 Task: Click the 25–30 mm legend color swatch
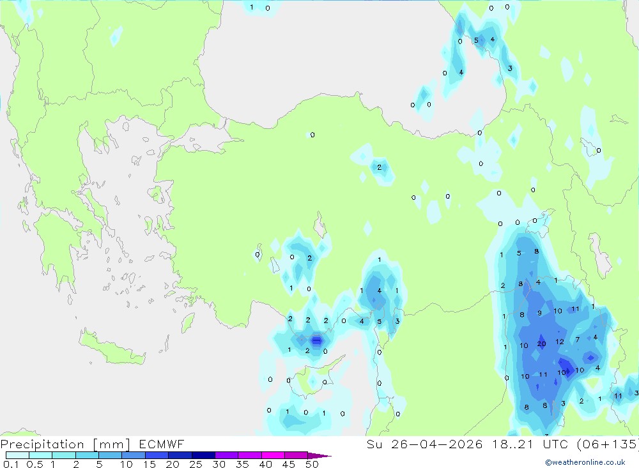click(x=203, y=455)
